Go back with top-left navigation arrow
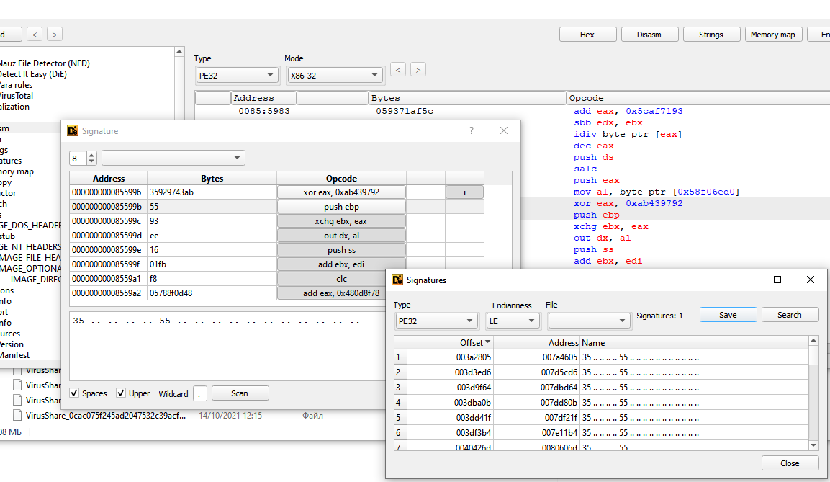This screenshot has width=830, height=482. coord(35,35)
